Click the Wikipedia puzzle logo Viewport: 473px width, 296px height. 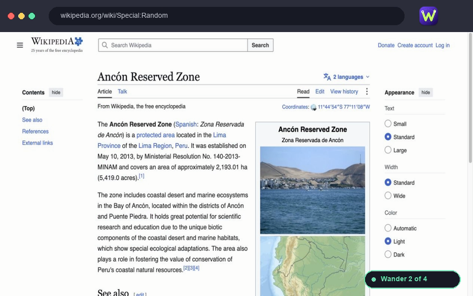click(x=57, y=45)
